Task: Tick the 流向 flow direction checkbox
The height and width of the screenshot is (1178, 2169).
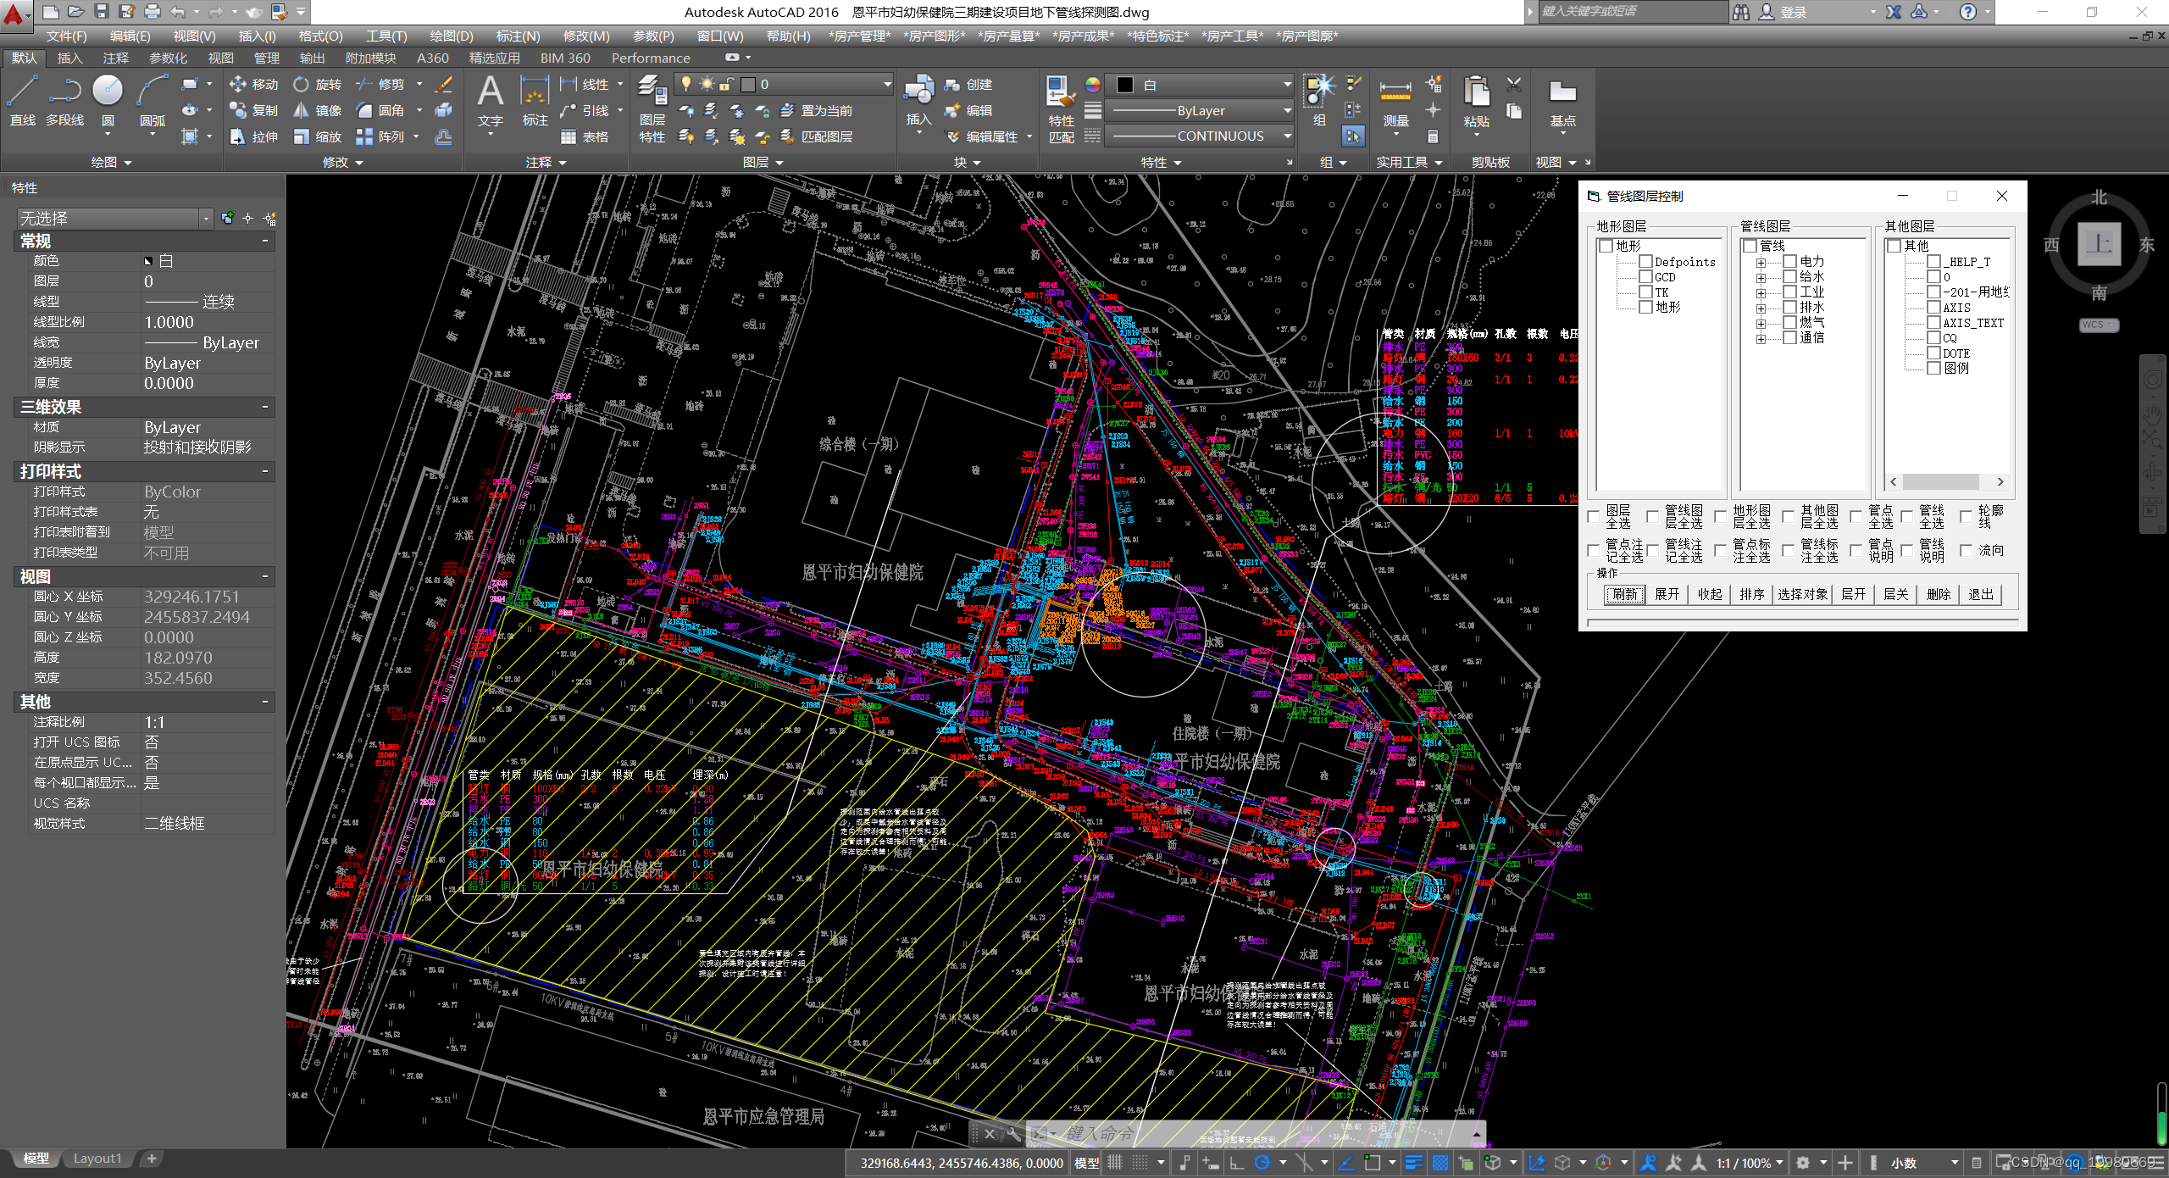Action: coord(1967,551)
